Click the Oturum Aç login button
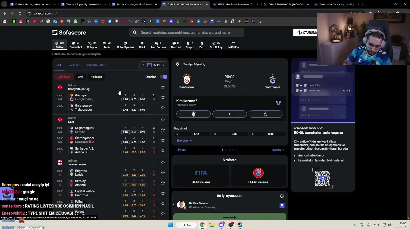This screenshot has height=230, width=410. pos(306,33)
